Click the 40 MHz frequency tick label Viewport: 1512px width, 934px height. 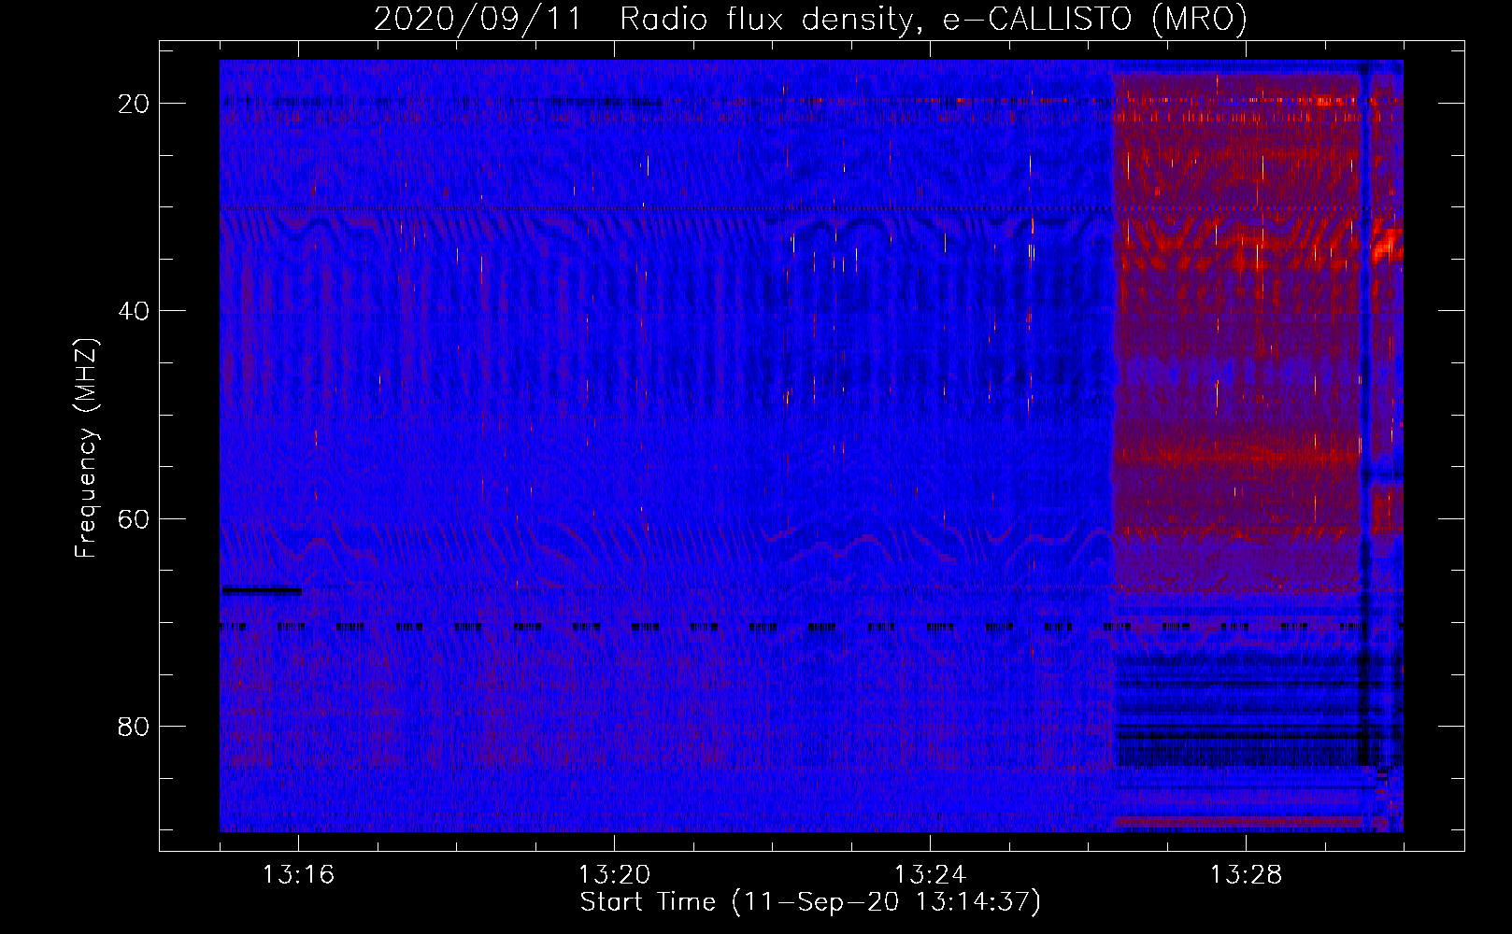pos(135,311)
